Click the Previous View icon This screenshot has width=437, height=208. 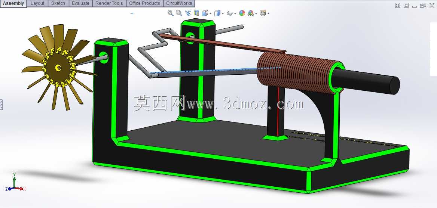pos(188,13)
